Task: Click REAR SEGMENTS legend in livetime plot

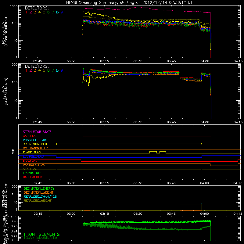Action: (41, 238)
